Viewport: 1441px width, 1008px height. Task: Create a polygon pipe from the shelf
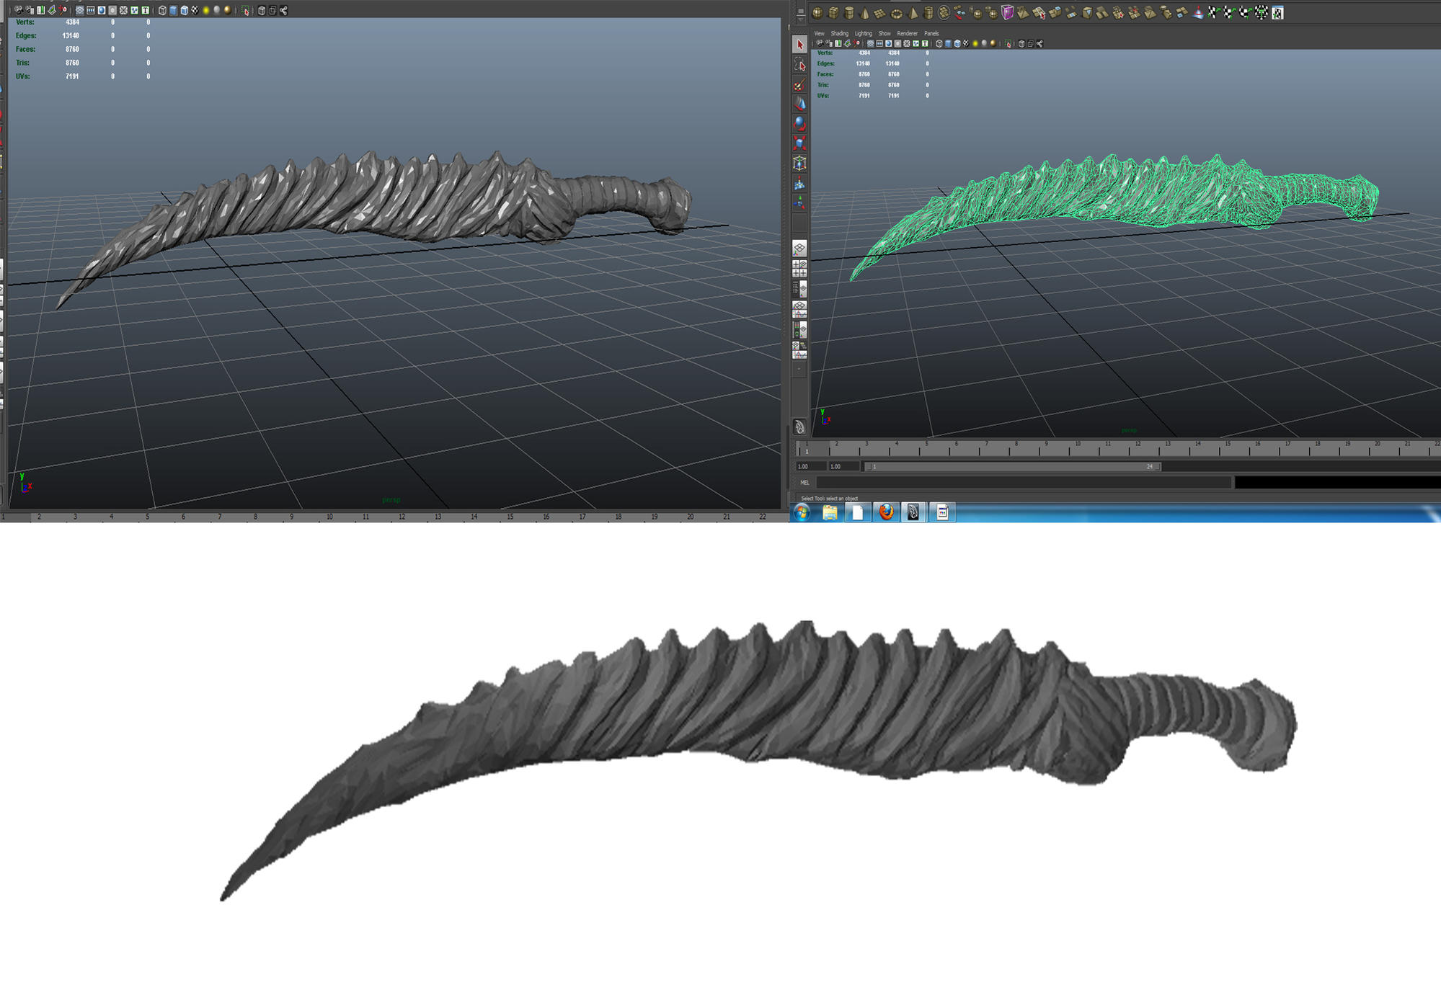click(x=928, y=12)
